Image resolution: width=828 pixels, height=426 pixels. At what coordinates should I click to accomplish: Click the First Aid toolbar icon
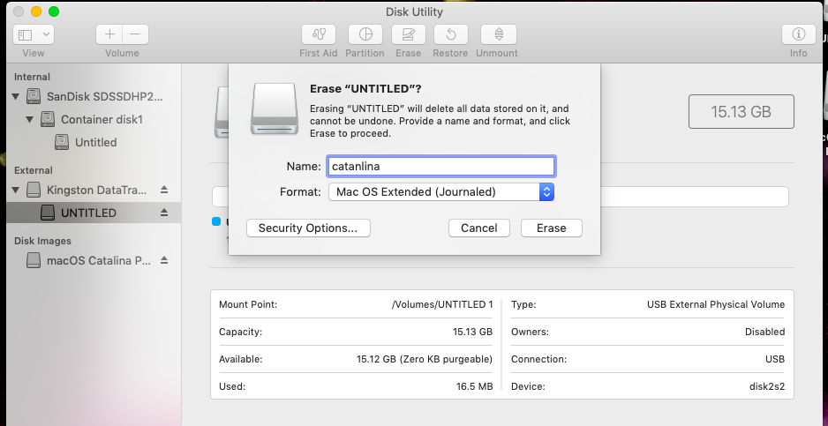pyautogui.click(x=319, y=34)
